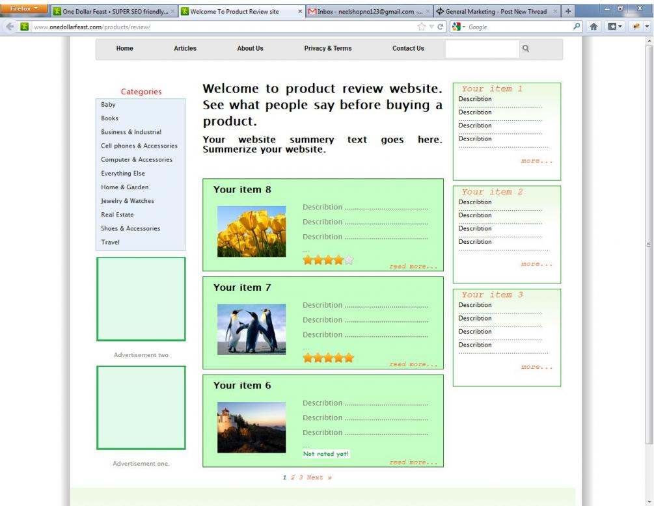
Task: Click more link in Your item 1 box
Action: (537, 161)
